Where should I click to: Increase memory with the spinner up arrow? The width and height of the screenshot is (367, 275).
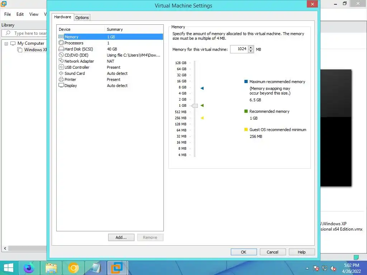[251, 48]
